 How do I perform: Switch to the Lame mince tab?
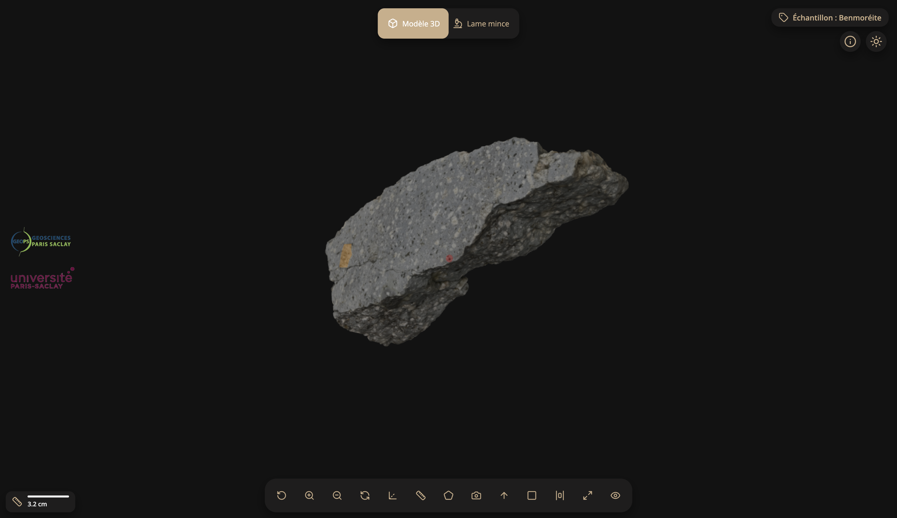[x=482, y=24]
